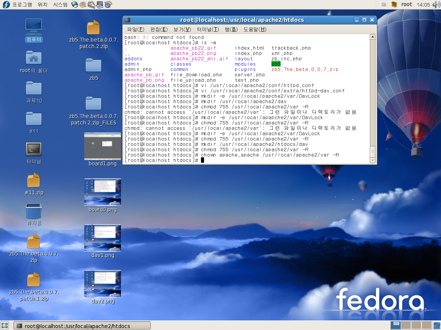Click the volume speaker icon
This screenshot has height=330, width=441.
pyautogui.click(x=436, y=5)
